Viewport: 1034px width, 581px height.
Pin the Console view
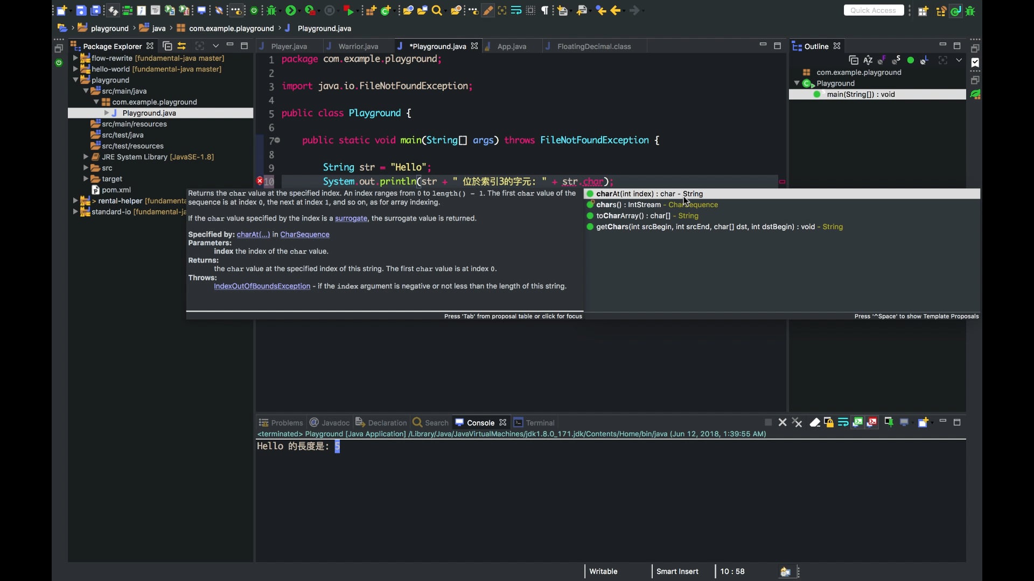point(889,423)
